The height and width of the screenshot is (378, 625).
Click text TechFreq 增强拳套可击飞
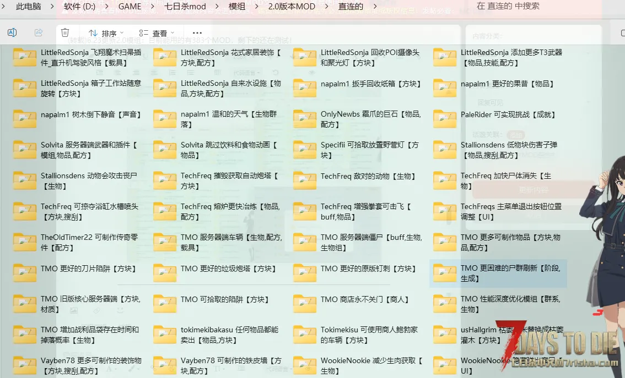pyautogui.click(x=366, y=212)
